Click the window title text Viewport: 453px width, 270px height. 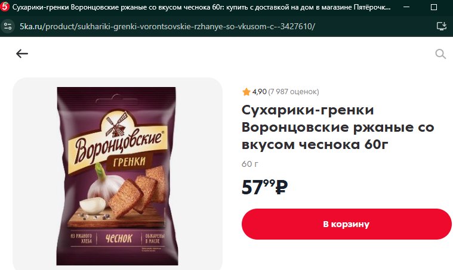[201, 7]
